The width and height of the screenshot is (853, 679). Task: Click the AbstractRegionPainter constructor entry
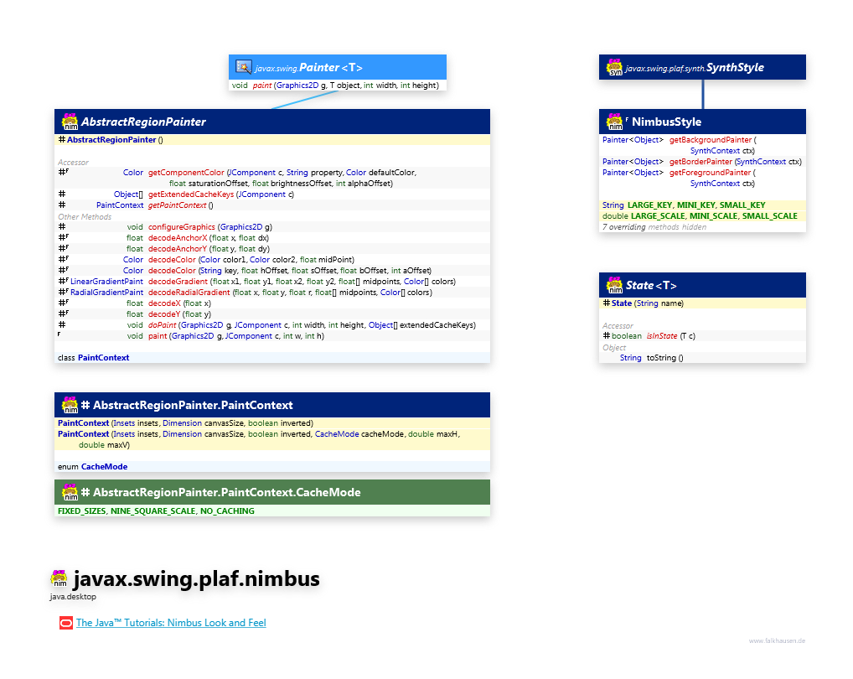pyautogui.click(x=111, y=140)
